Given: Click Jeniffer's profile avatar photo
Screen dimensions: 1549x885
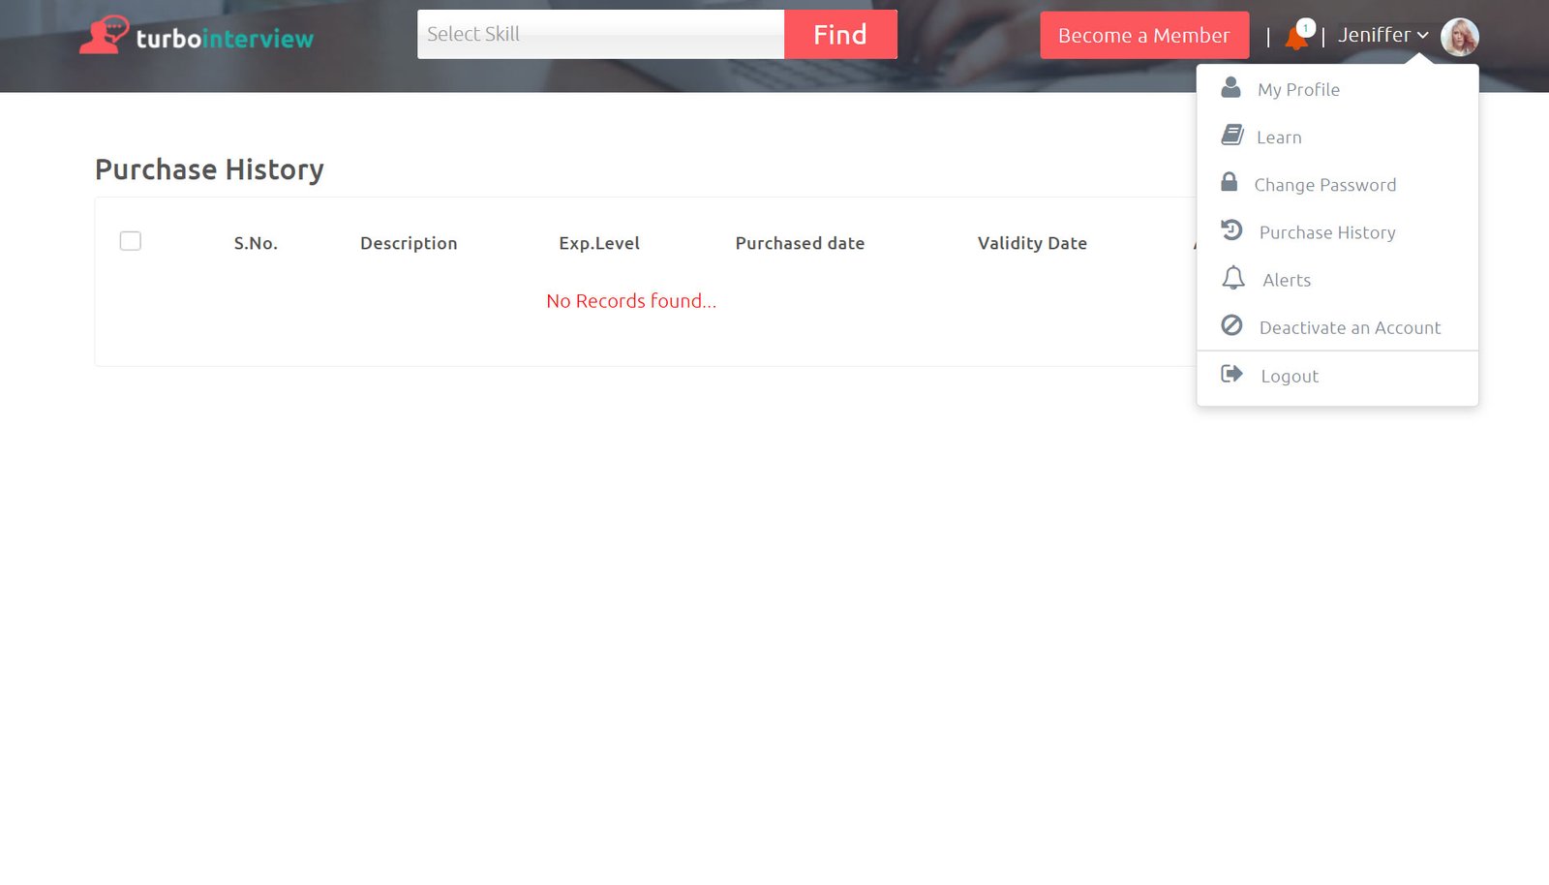Looking at the screenshot, I should pyautogui.click(x=1459, y=37).
